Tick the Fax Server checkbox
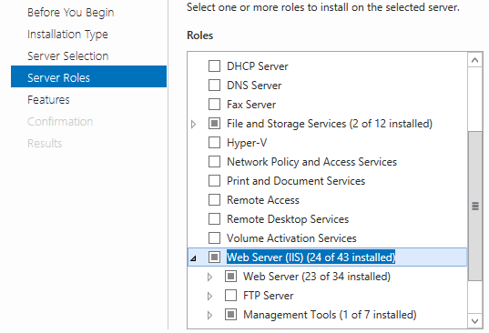489x333 pixels. (214, 105)
